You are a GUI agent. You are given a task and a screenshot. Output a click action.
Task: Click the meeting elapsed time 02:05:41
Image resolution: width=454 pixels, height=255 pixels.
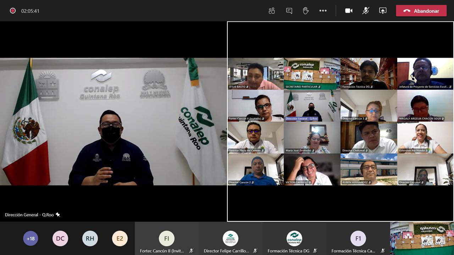[x=30, y=11]
